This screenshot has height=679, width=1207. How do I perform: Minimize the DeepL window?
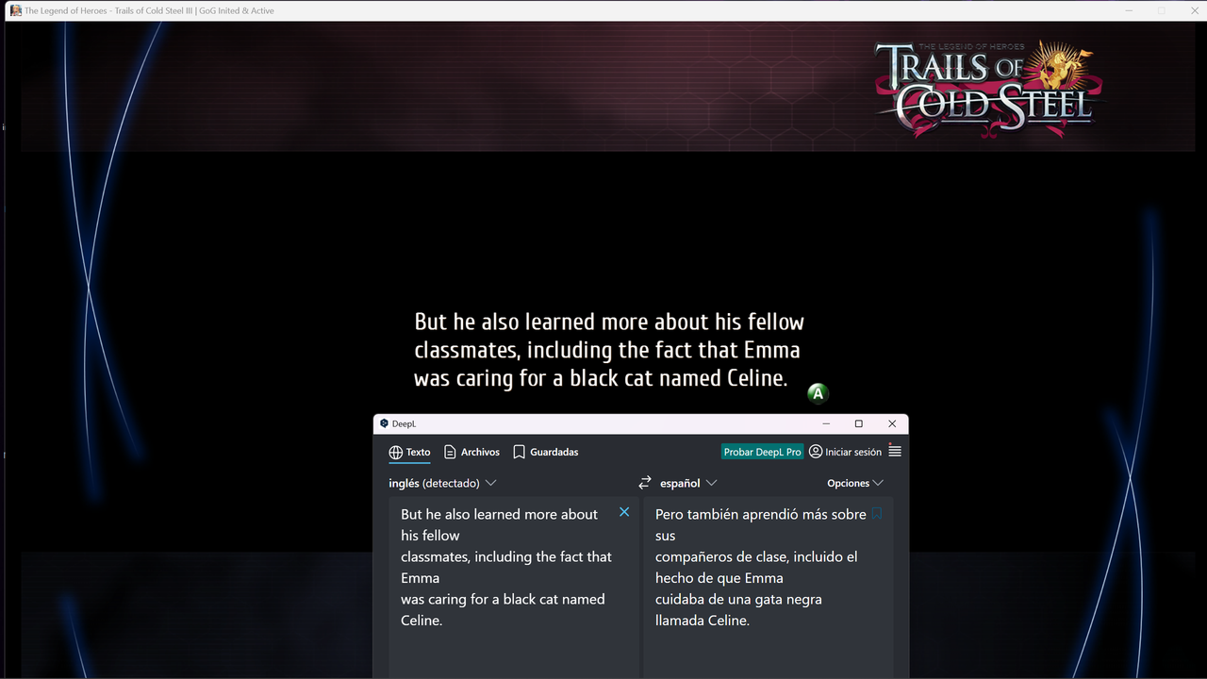click(x=826, y=424)
